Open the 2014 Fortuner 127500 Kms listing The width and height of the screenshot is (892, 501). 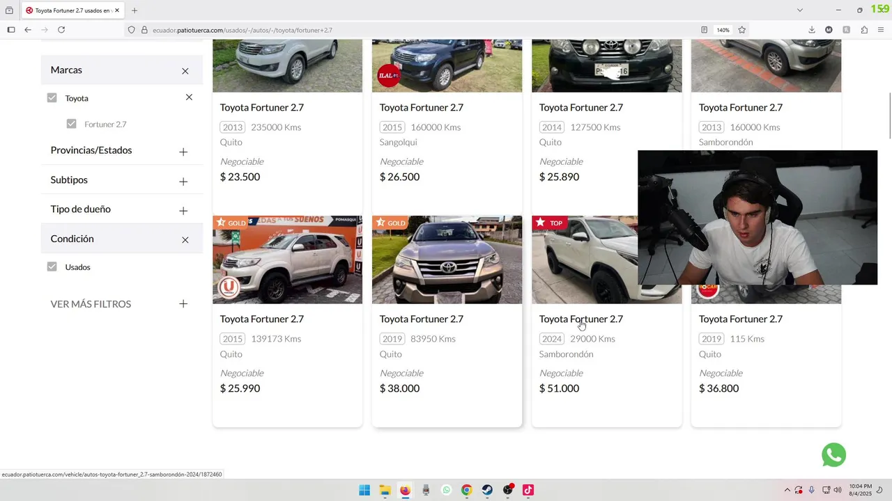[580, 107]
